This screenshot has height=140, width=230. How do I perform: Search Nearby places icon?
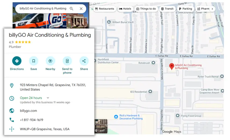tap(50, 61)
